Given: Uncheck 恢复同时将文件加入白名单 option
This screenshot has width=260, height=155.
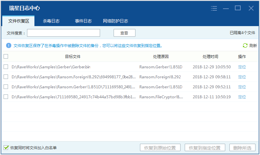Looking at the screenshot, I should (x=6, y=148).
